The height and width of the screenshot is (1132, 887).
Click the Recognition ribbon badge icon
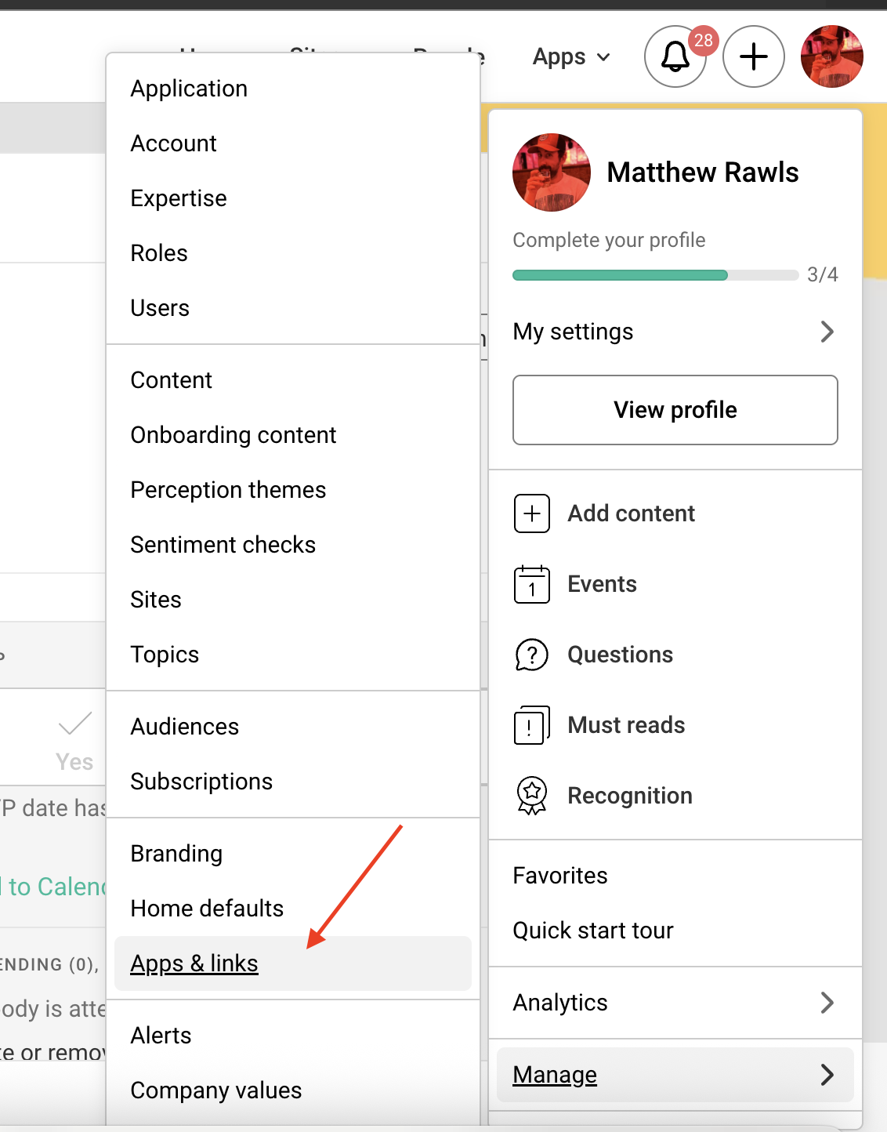(x=531, y=796)
